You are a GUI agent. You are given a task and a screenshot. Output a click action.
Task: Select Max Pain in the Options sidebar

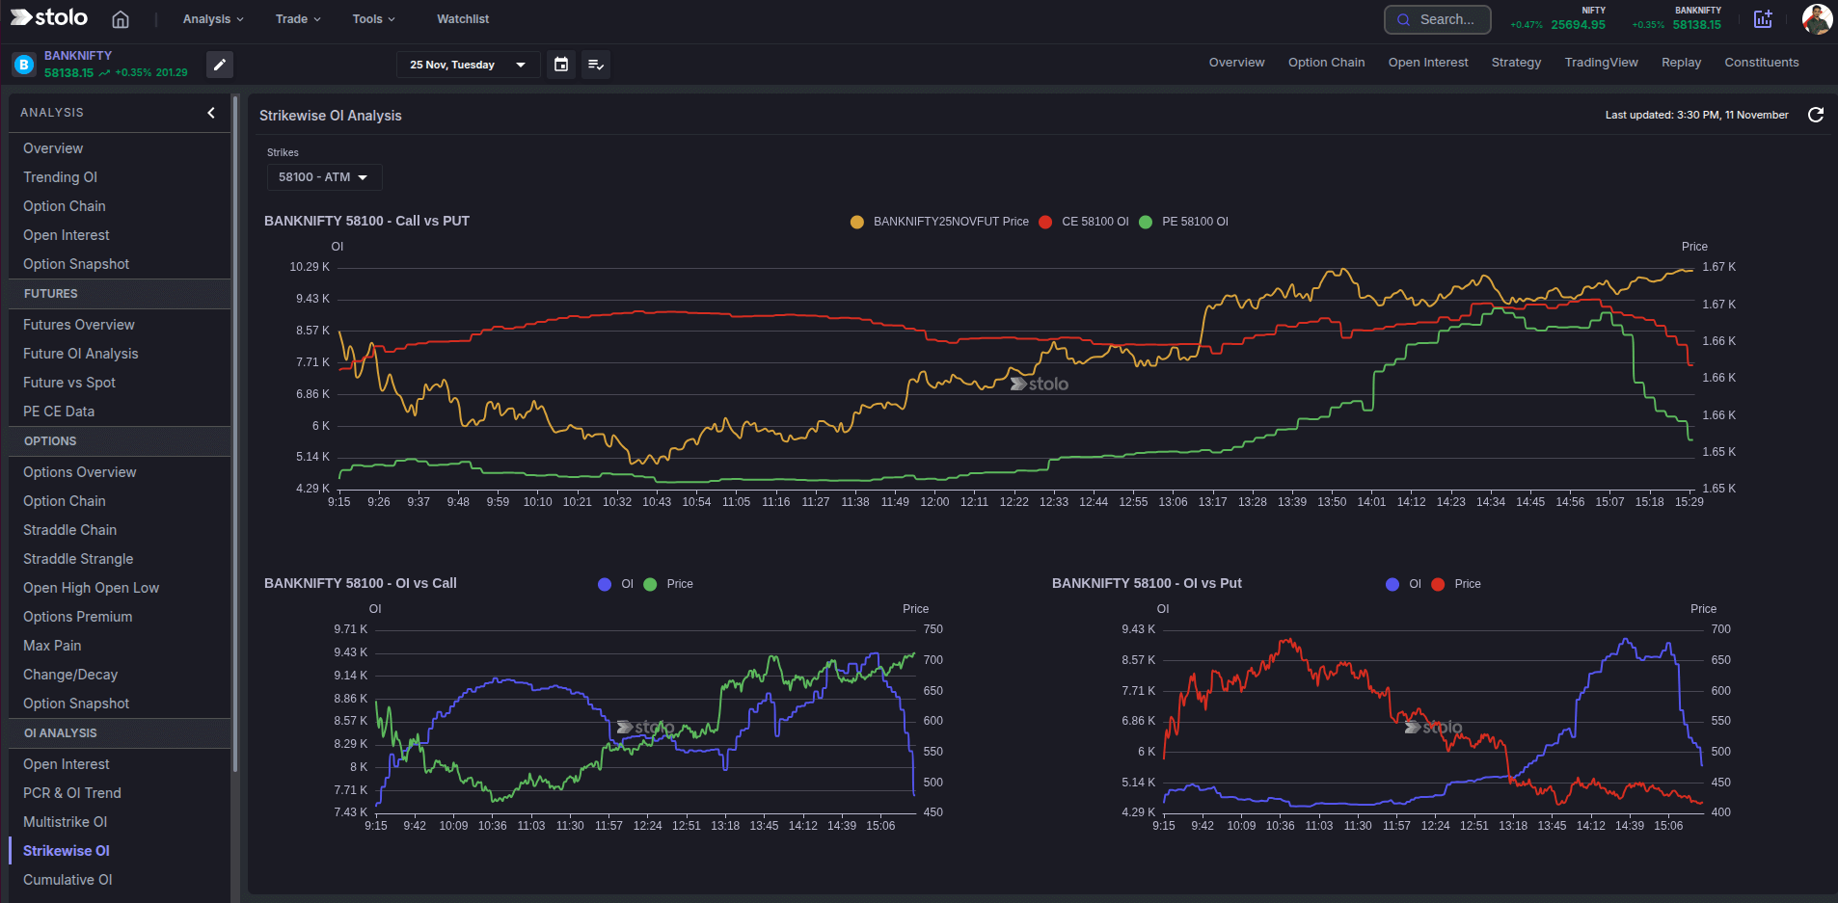pos(52,645)
